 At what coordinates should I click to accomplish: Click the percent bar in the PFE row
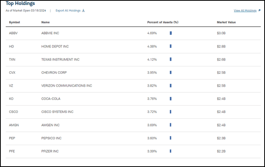pyautogui.click(x=170, y=151)
